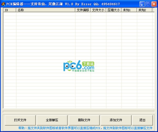
Task: Extract all with 全部解压 button
Action: [52, 120]
